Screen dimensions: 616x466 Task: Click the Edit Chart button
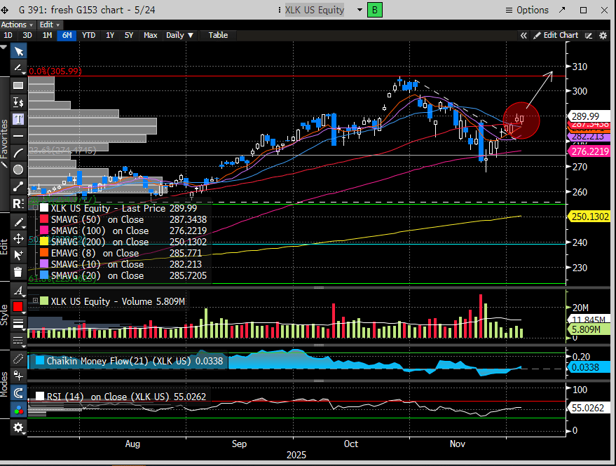[x=556, y=35]
